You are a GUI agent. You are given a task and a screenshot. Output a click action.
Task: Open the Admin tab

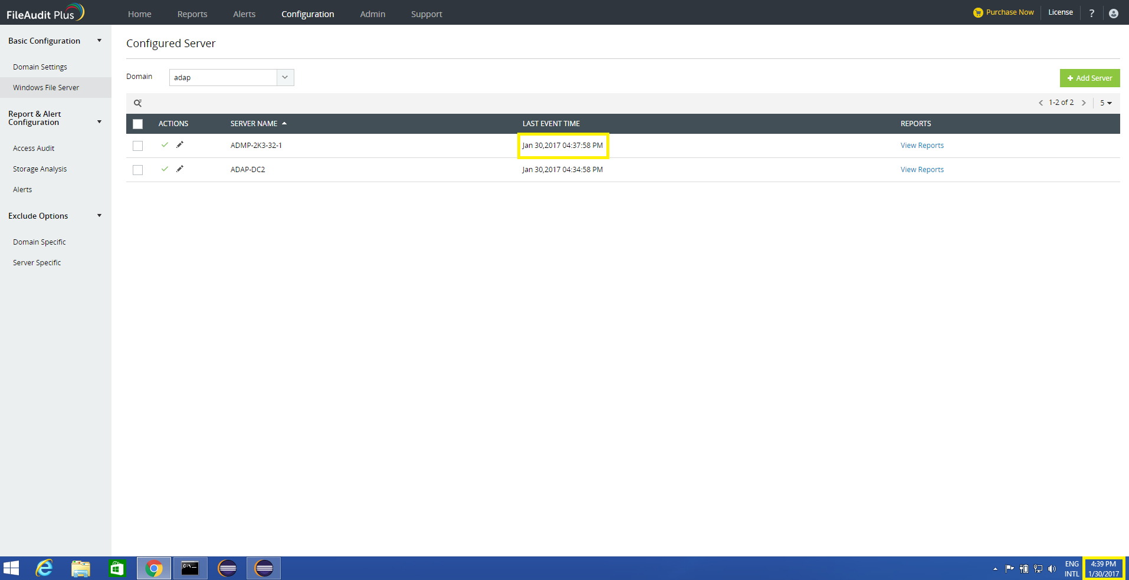pos(373,14)
